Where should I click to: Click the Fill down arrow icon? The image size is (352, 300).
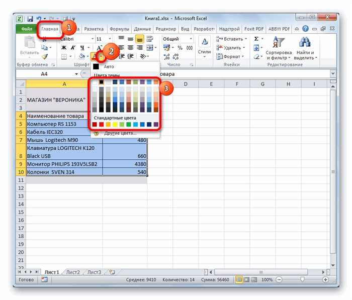coord(256,48)
